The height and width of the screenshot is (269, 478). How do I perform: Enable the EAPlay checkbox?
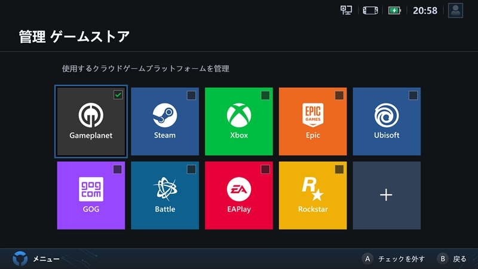click(265, 169)
